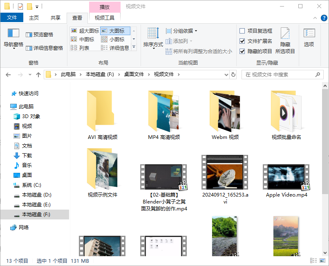Click 本地磁盘 (F:) in address breadcrumb
Image resolution: width=329 pixels, height=266 pixels.
coord(100,74)
